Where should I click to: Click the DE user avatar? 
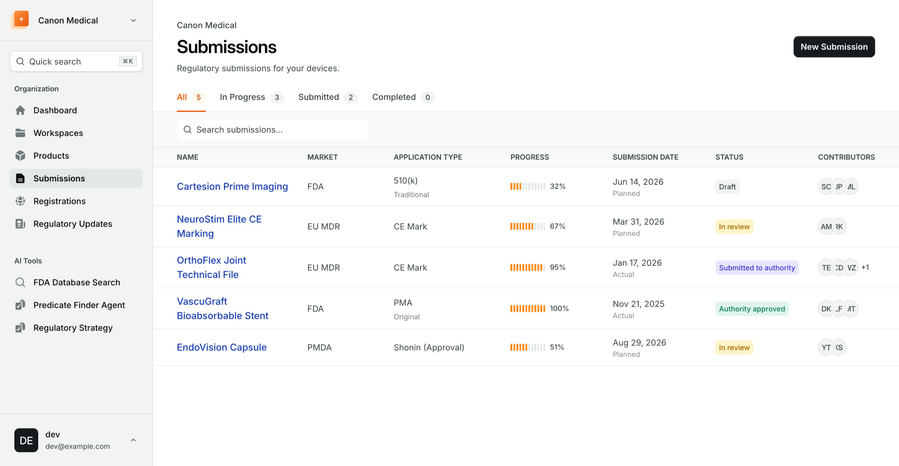click(26, 440)
